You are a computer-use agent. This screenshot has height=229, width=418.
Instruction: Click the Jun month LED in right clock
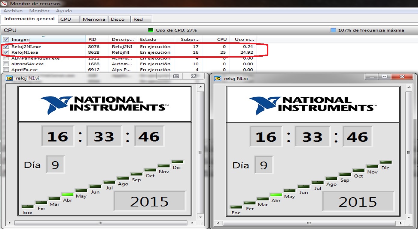[304, 186]
